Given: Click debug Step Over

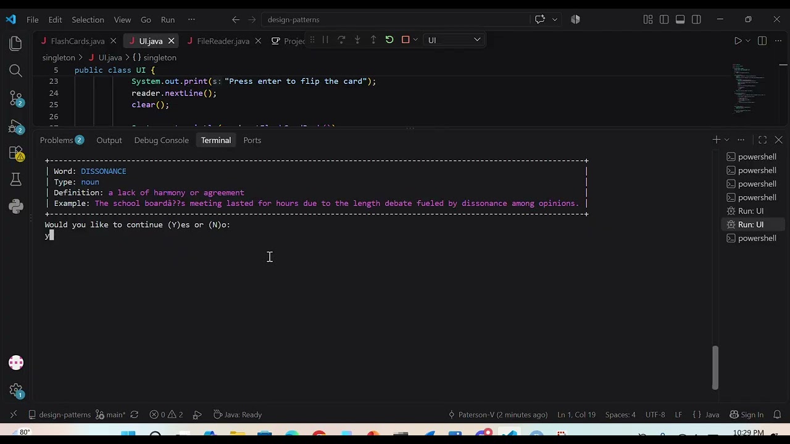Looking at the screenshot, I should pos(341,39).
